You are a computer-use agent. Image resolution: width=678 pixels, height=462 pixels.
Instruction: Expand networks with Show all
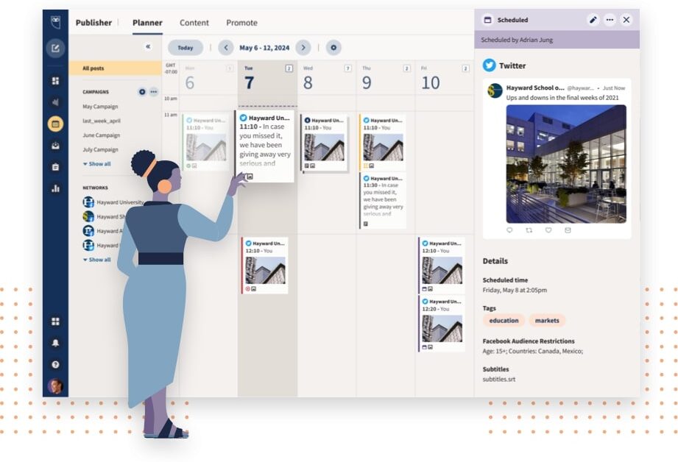click(x=97, y=260)
